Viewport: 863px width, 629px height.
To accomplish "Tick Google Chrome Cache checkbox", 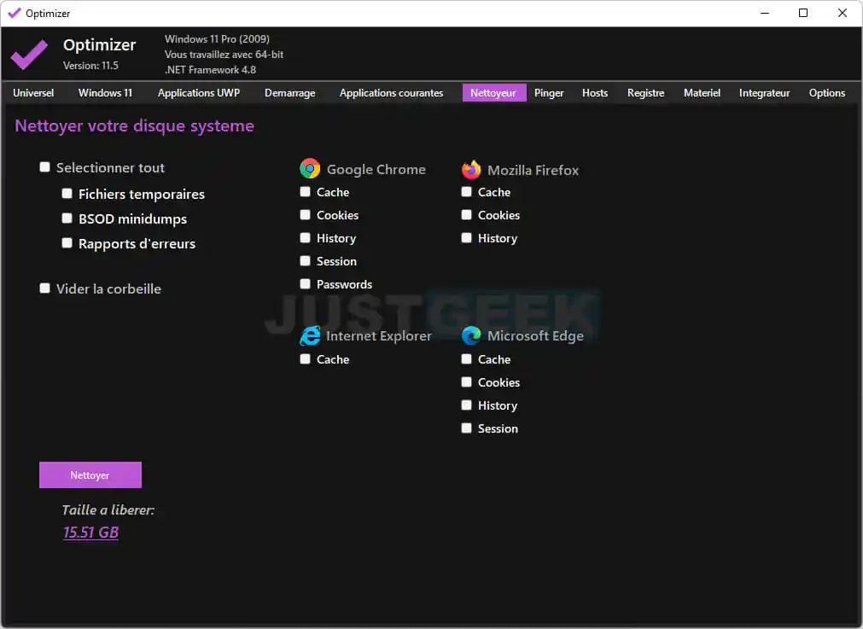I will 305,191.
